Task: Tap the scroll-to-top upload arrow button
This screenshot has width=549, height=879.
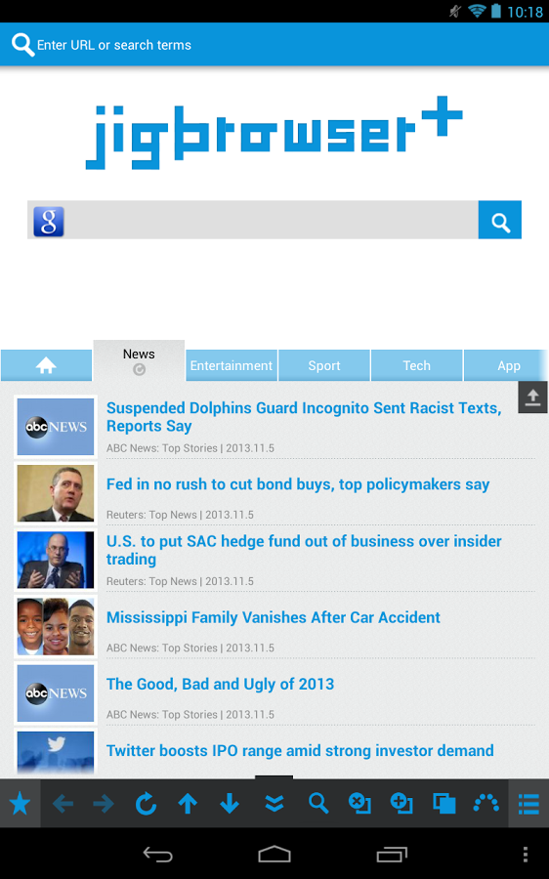Action: tap(532, 397)
